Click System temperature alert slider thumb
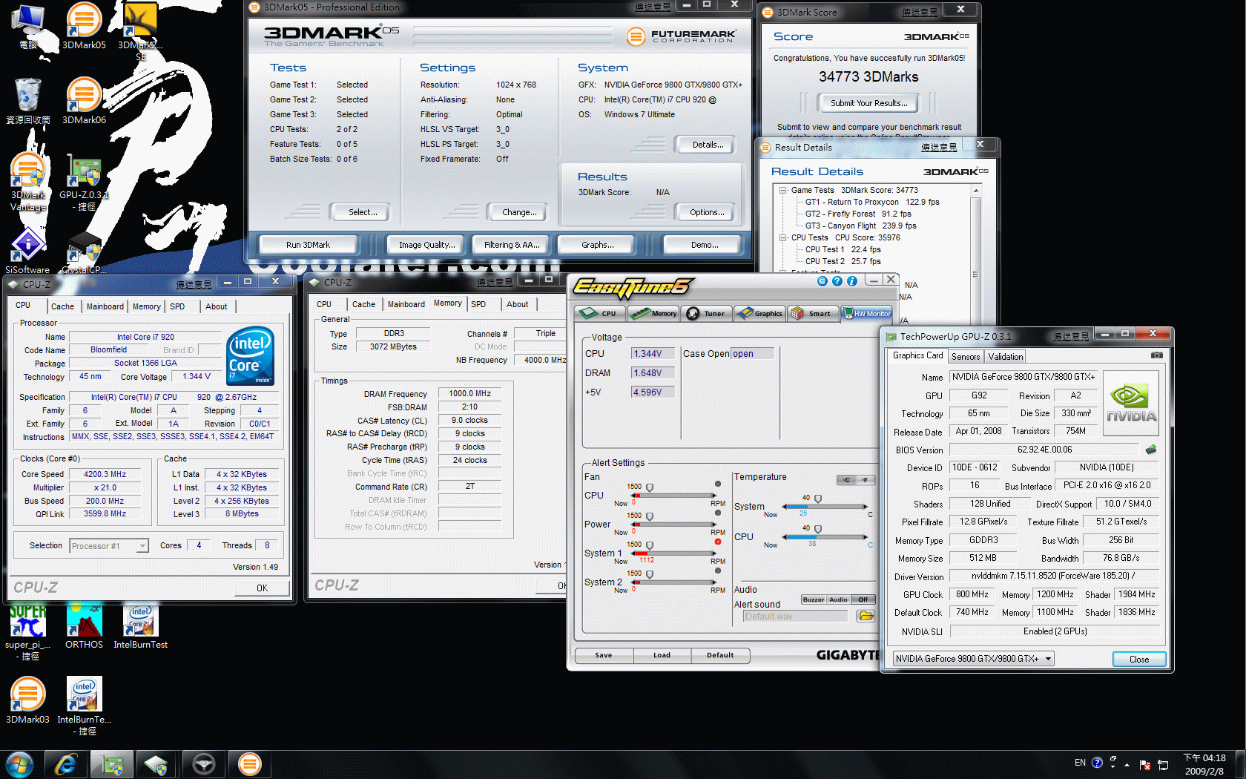1246x779 pixels. point(818,499)
